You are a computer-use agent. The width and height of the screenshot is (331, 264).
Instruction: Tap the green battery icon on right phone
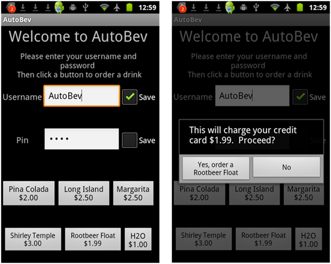tap(300, 7)
